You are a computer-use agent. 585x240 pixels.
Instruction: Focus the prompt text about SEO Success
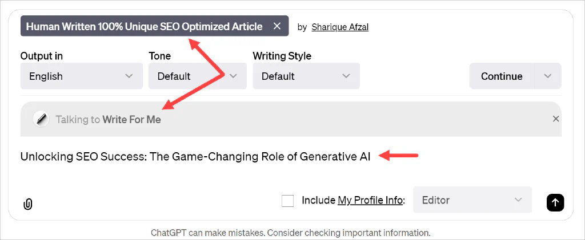(x=195, y=156)
